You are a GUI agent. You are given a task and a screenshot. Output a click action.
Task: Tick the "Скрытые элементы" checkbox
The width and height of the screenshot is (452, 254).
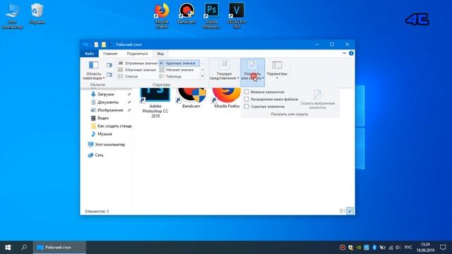click(x=246, y=107)
